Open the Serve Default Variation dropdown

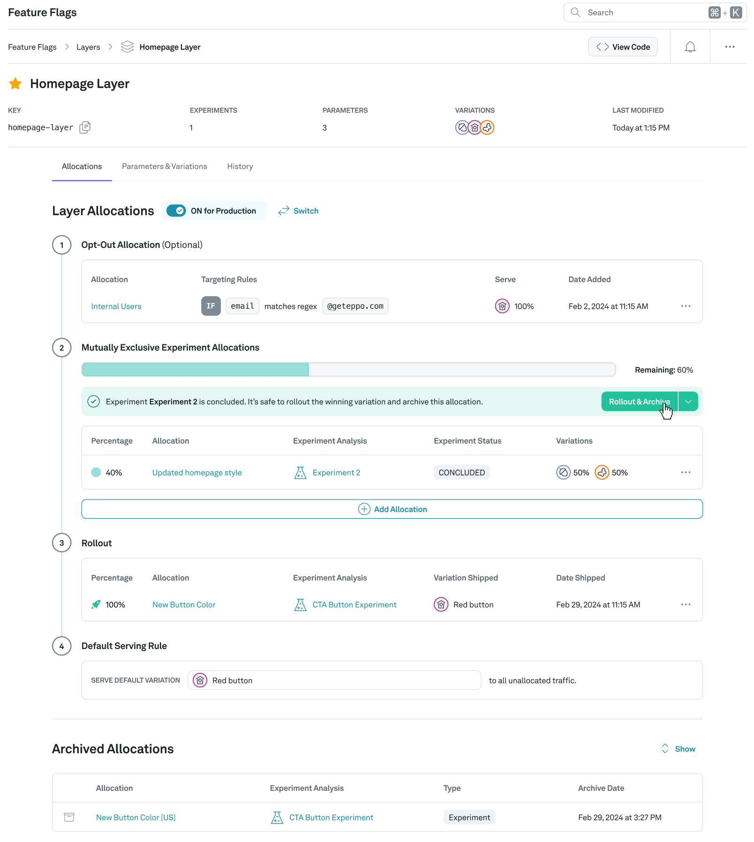(334, 680)
